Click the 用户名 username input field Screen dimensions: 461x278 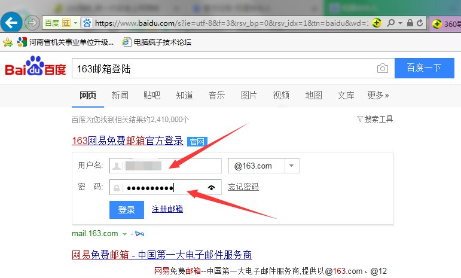[166, 166]
